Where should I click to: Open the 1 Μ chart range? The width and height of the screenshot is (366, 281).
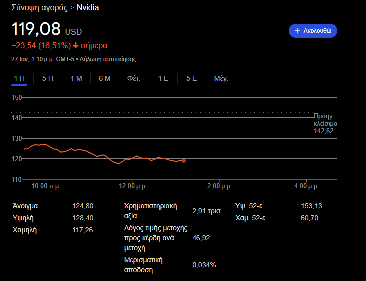tap(76, 78)
